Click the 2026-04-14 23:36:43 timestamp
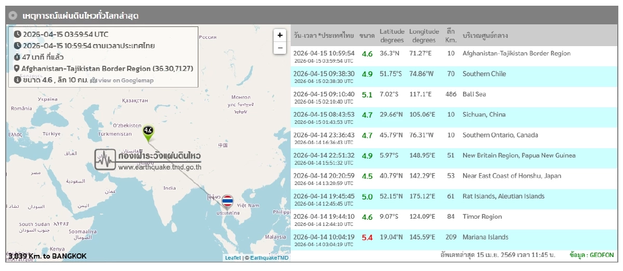 tap(324, 135)
